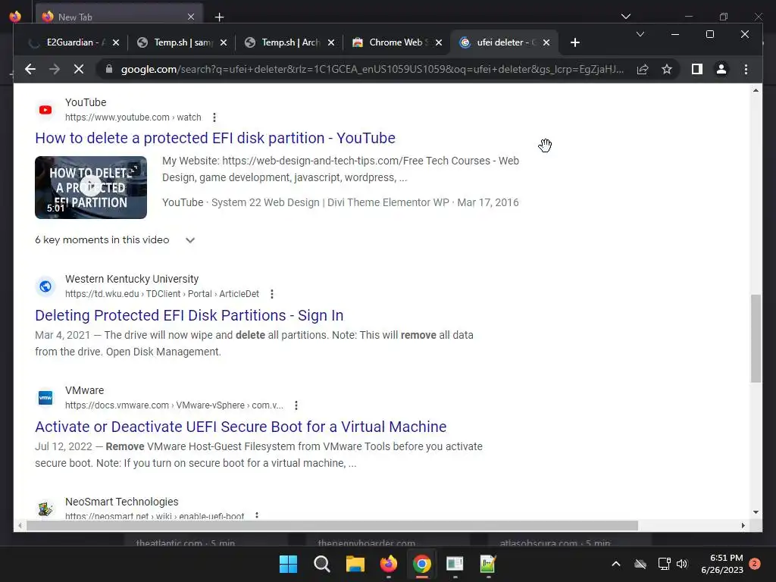
Task: Close the Temp.sh | sam tab
Action: coord(224,42)
